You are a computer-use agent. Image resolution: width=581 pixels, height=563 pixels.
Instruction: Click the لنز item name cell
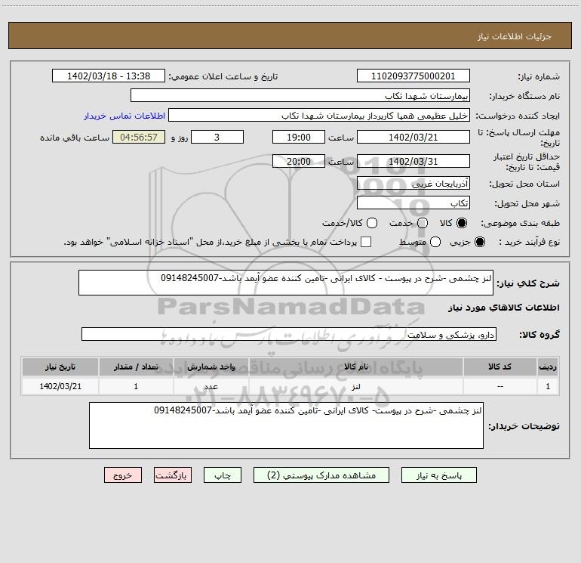[355, 386]
